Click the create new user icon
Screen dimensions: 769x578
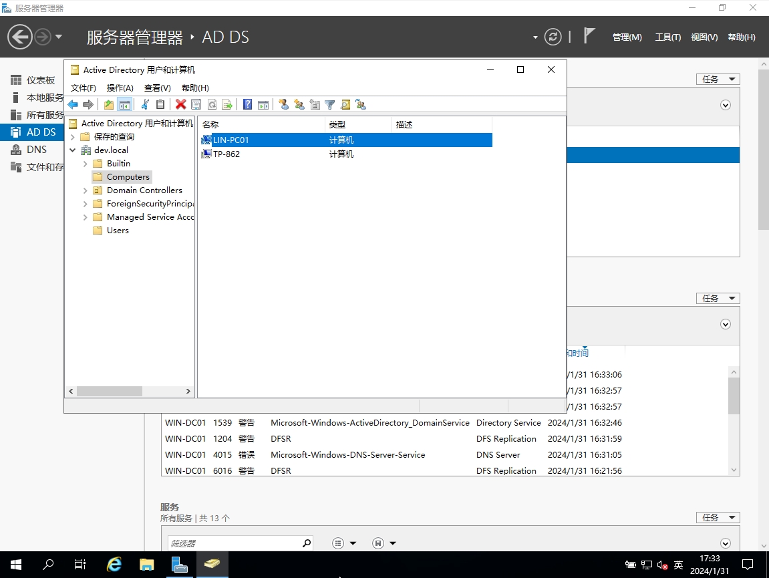click(x=283, y=104)
